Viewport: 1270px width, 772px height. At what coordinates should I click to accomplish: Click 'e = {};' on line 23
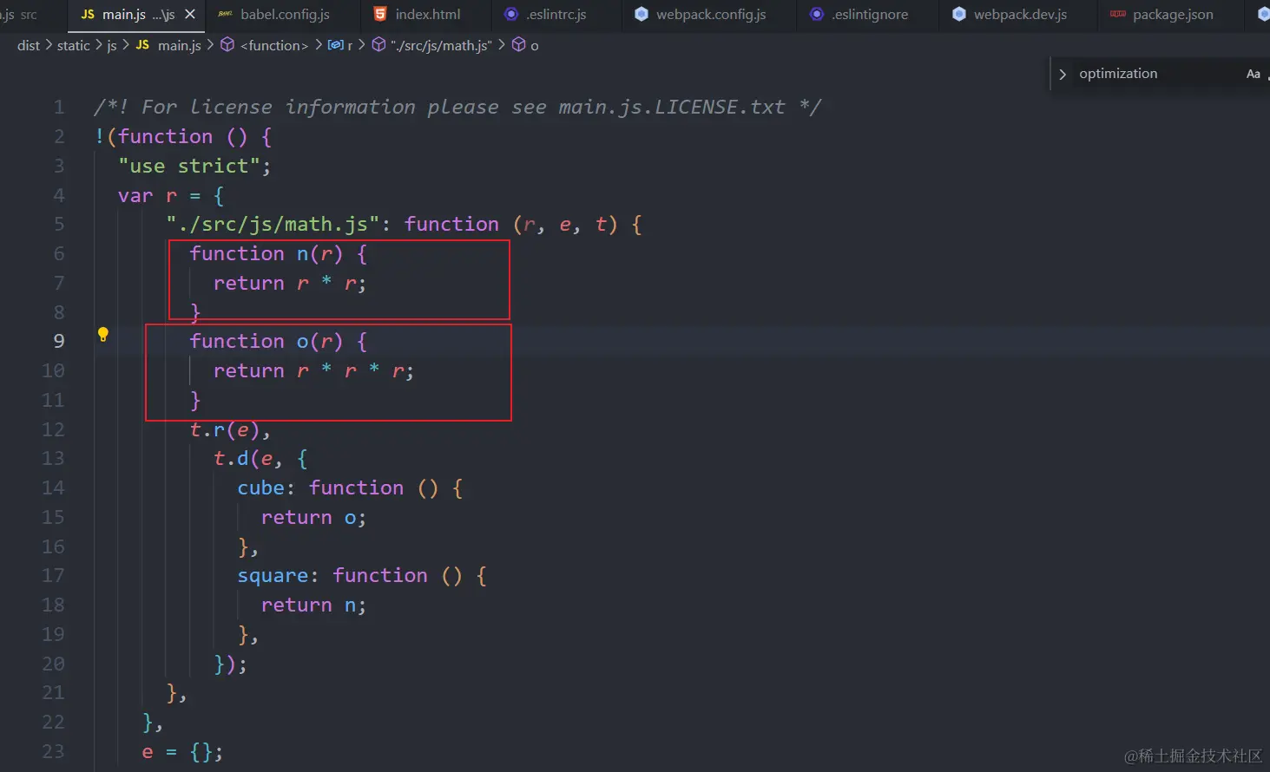click(182, 752)
